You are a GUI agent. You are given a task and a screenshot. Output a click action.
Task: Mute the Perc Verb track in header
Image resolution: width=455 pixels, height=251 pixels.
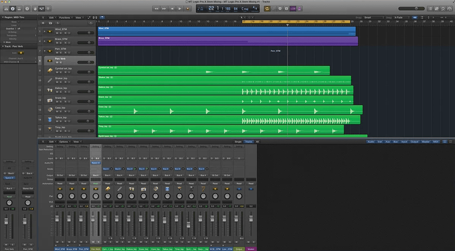click(57, 62)
